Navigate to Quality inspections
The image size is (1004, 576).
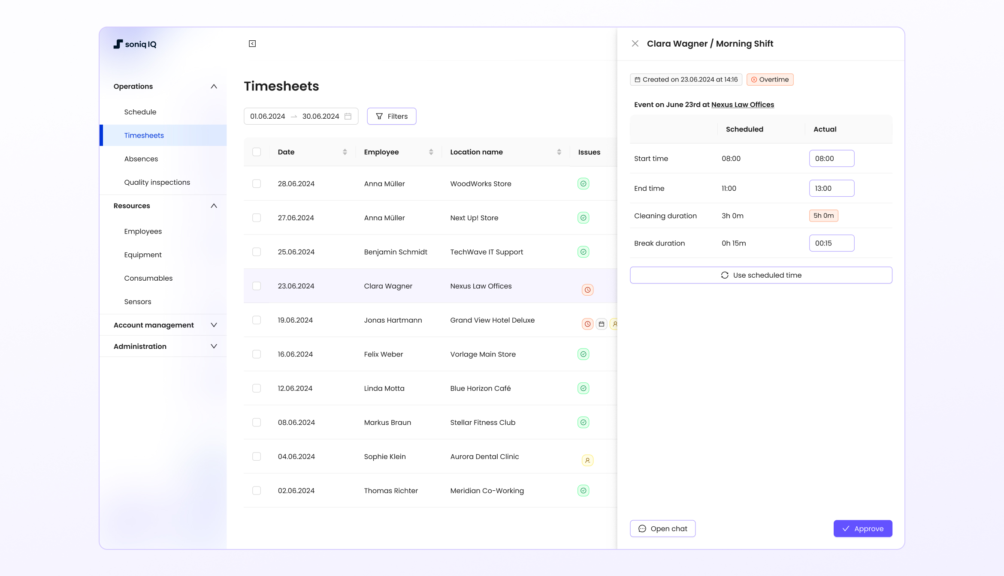157,182
